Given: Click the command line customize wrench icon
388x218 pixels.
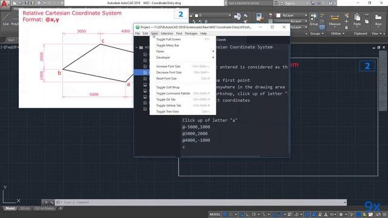Looking at the screenshot, I should coord(52,202).
